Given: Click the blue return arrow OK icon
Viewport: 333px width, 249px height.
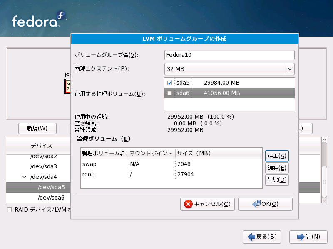Looking at the screenshot, I should tap(256, 204).
